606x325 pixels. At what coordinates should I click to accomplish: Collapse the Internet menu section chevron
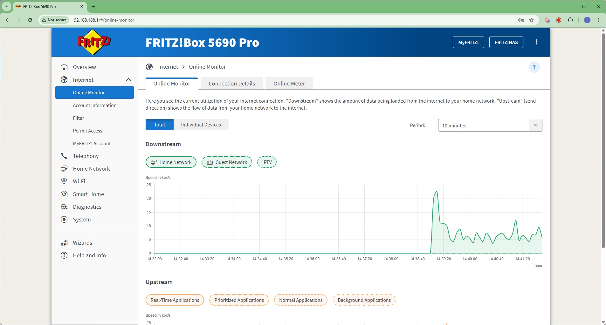coord(128,80)
